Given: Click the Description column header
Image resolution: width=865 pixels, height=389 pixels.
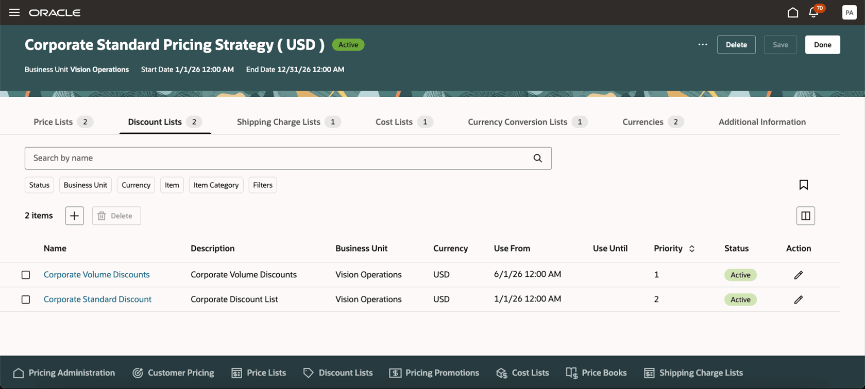Looking at the screenshot, I should point(213,249).
